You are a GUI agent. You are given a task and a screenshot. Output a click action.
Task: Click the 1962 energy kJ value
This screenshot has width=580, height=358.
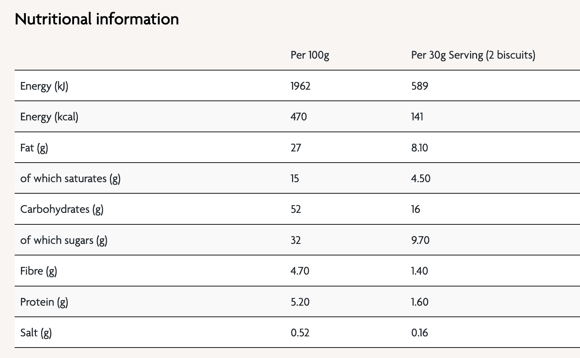(x=300, y=86)
